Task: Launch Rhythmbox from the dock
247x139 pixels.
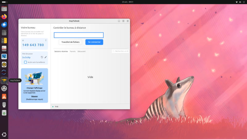Action: (4, 65)
